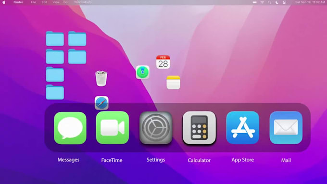Click the "Mail" text label
Viewport: 327px width, 184px height.
coord(286,160)
